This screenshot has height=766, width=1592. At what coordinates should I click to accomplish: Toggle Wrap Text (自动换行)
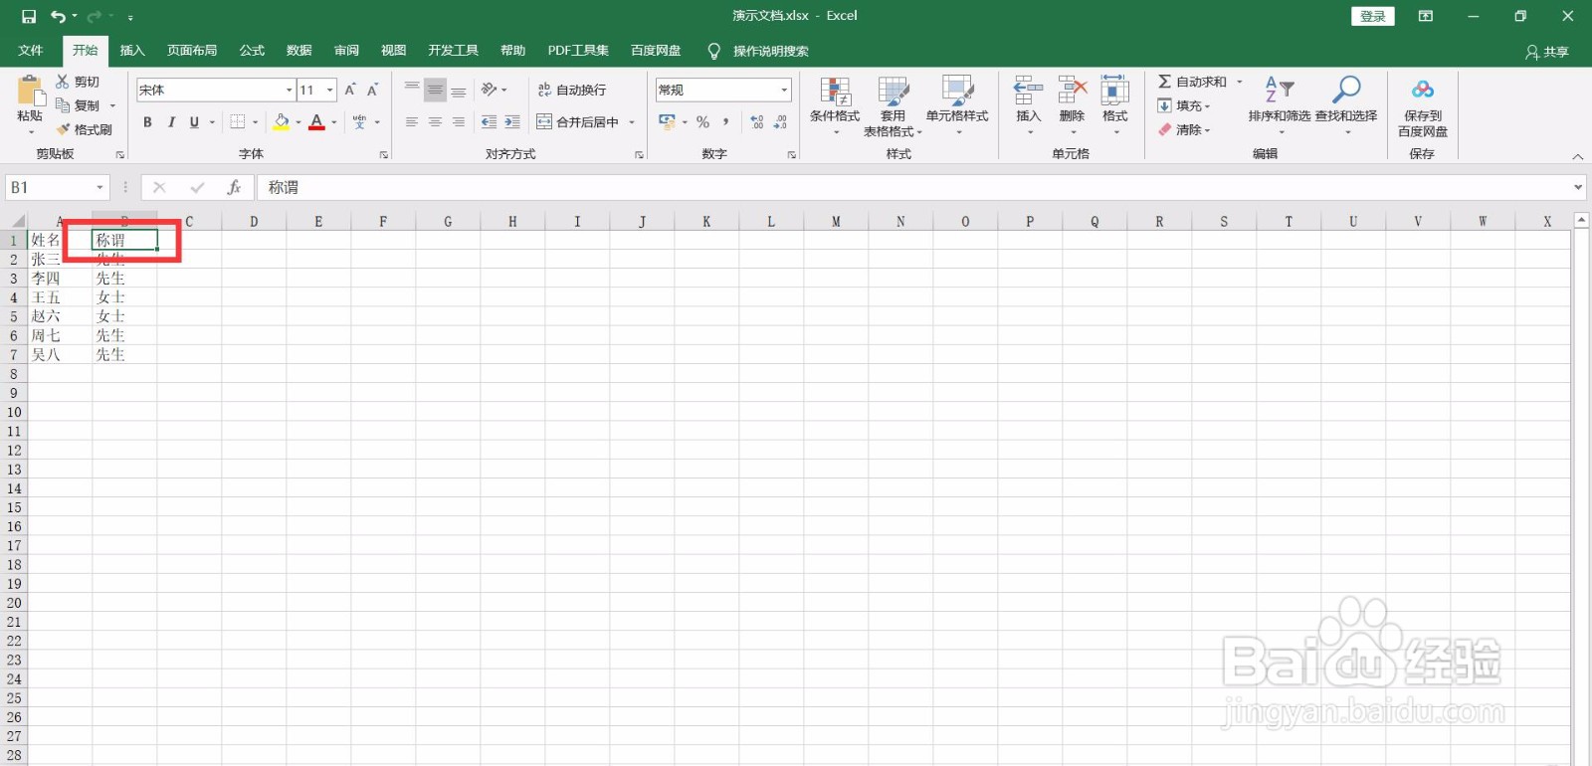coord(572,90)
